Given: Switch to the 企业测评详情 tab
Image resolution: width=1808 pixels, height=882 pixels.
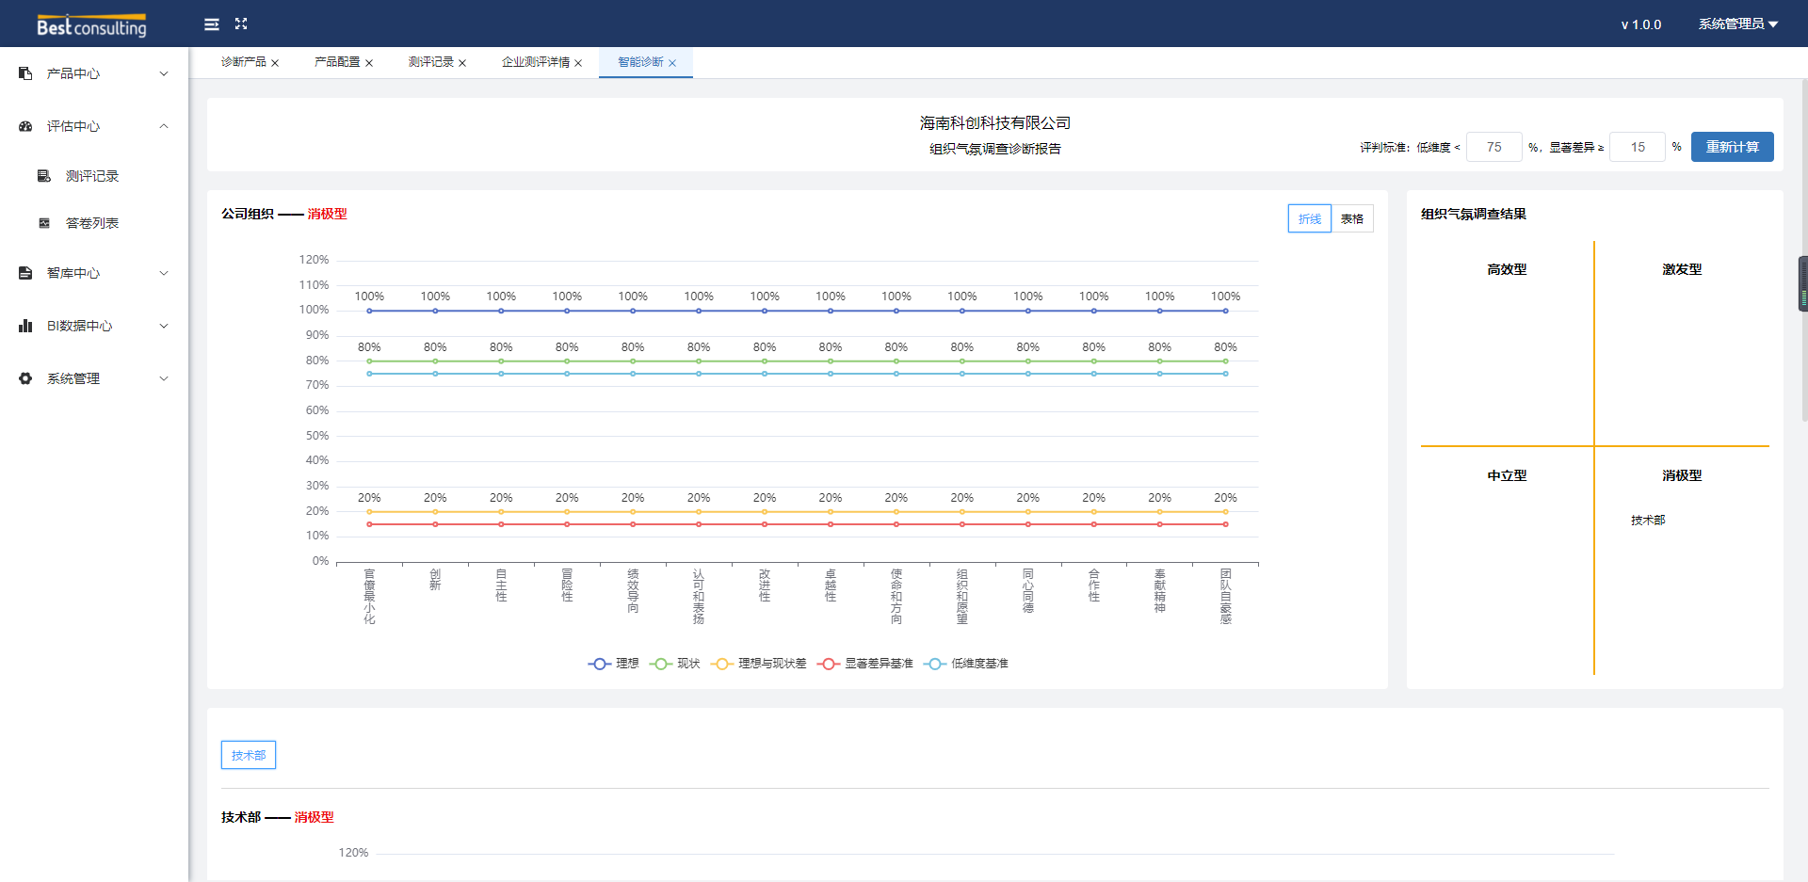Looking at the screenshot, I should (536, 62).
